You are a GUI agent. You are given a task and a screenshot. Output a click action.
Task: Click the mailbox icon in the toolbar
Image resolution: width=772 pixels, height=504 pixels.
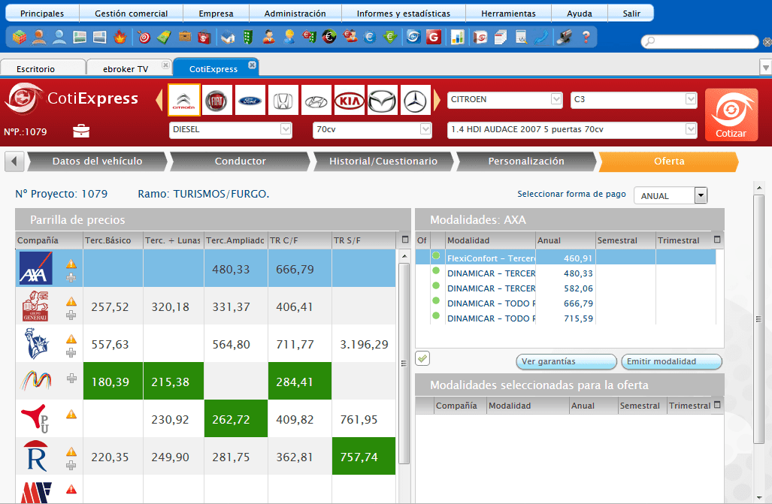(565, 37)
